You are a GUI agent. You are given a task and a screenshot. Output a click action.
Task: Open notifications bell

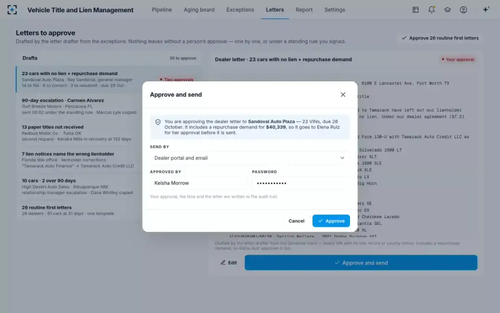click(432, 10)
